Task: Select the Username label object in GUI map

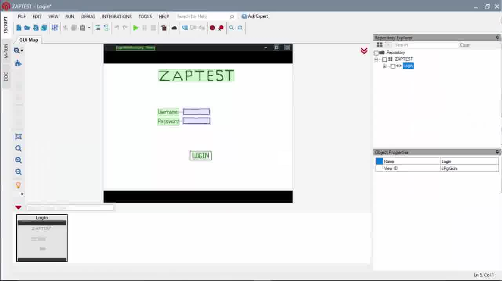Action: click(x=167, y=112)
